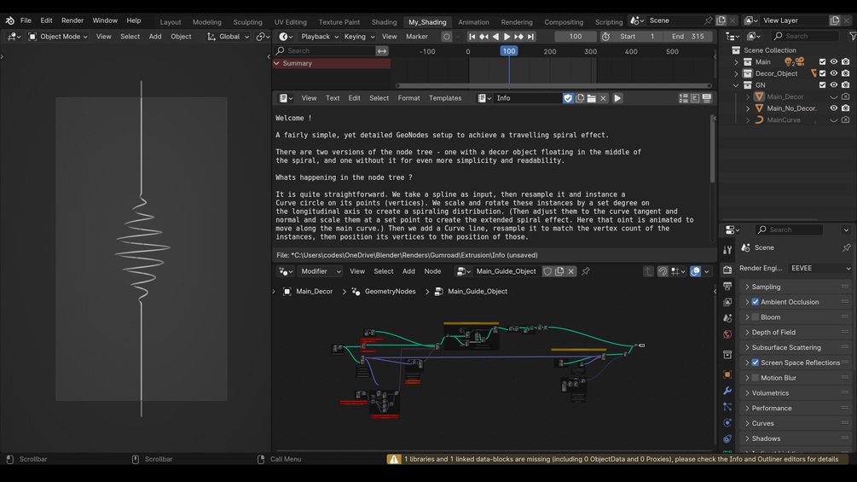Enable Motion Blur checkbox
This screenshot has height=482, width=857.
pyautogui.click(x=756, y=378)
